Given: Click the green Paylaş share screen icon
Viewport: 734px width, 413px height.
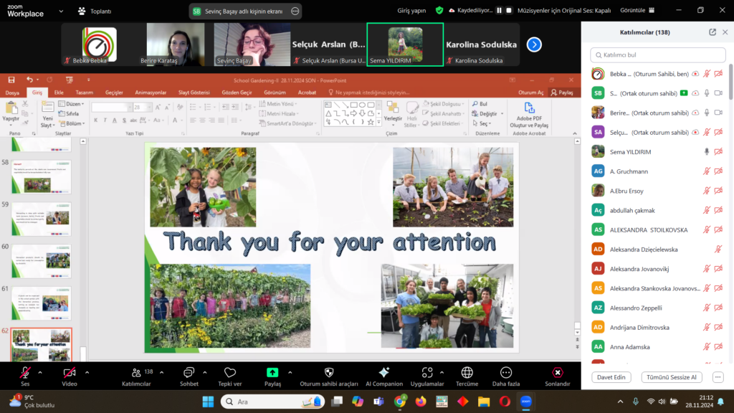Looking at the screenshot, I should click(x=272, y=373).
